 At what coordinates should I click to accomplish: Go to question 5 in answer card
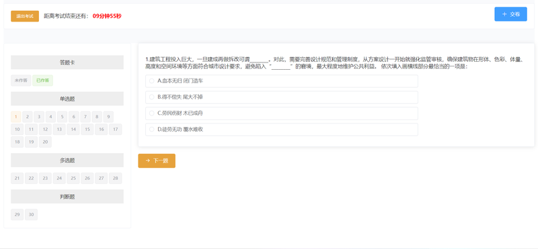point(62,117)
